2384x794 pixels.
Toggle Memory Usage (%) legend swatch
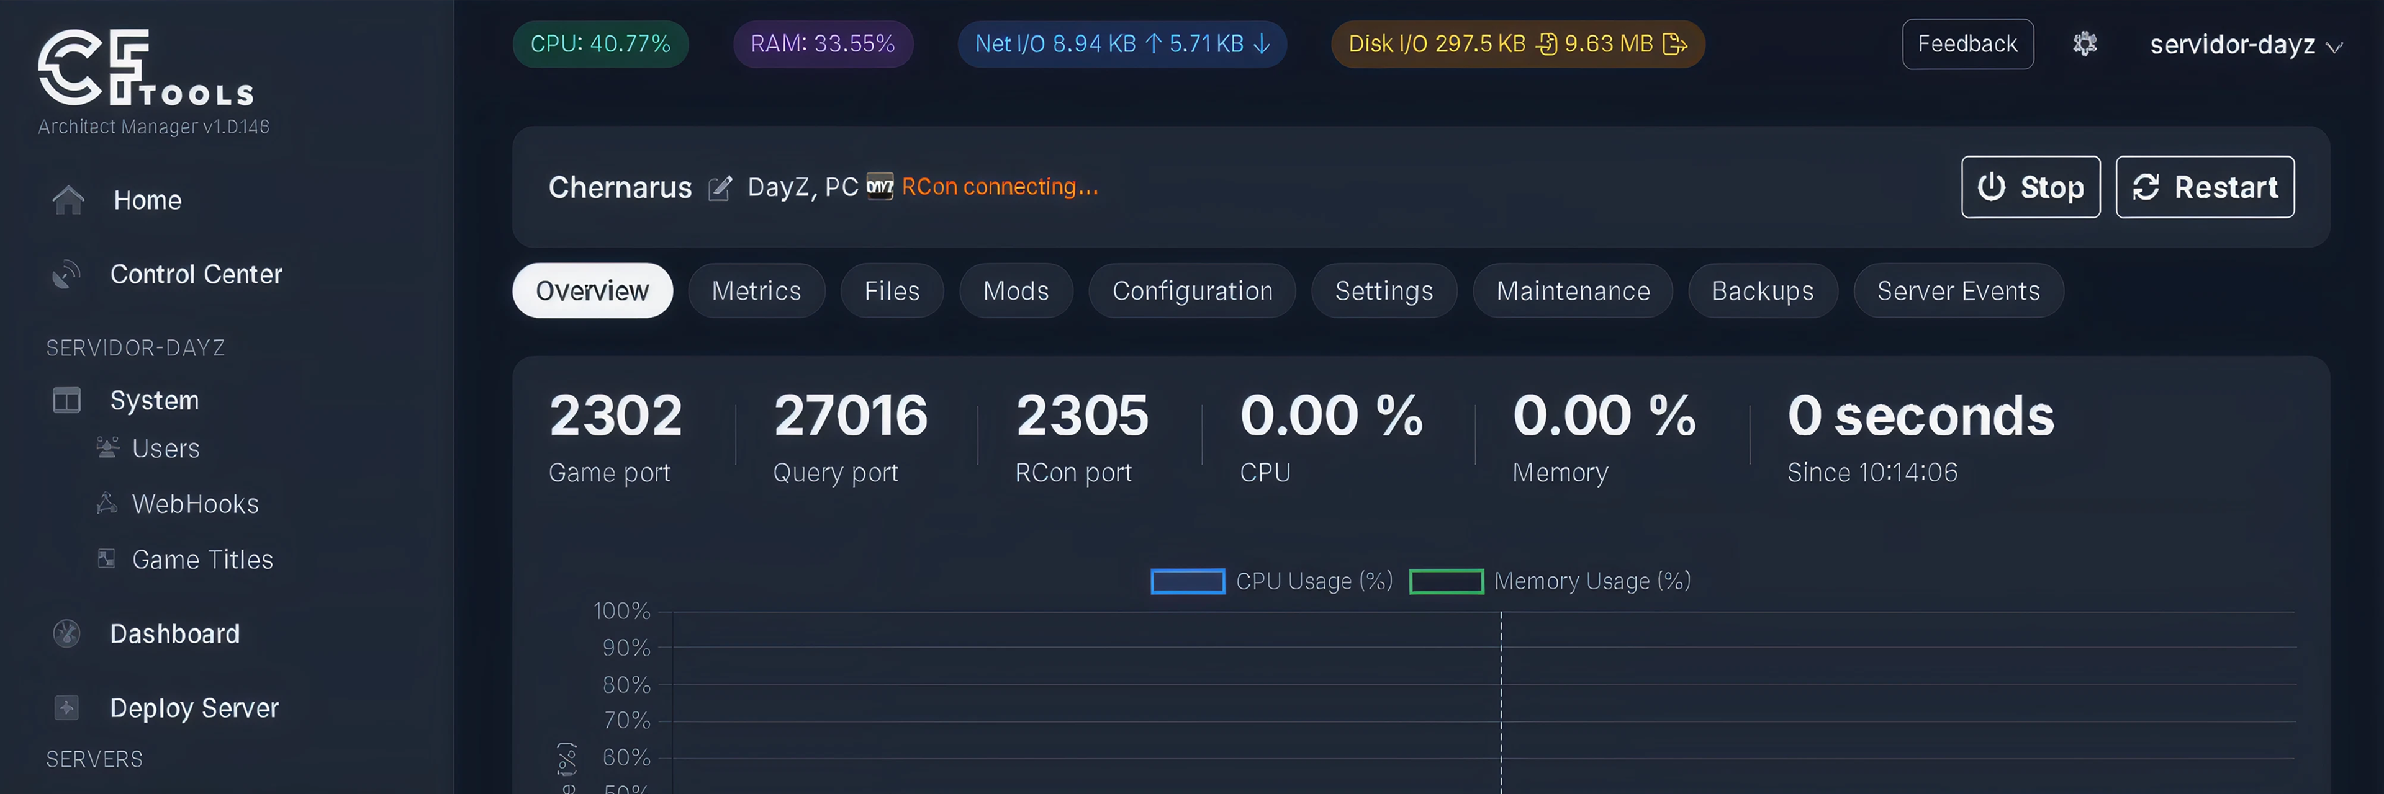click(1447, 581)
